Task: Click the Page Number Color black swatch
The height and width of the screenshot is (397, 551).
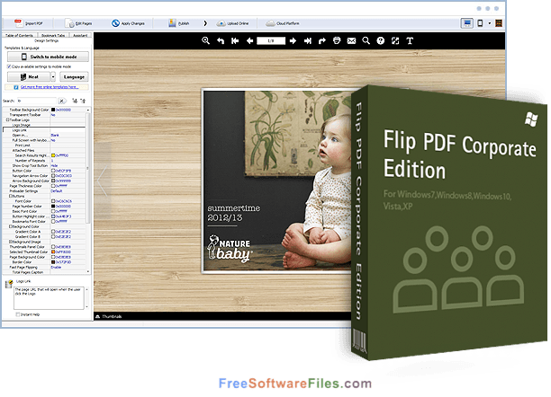Action: point(53,207)
